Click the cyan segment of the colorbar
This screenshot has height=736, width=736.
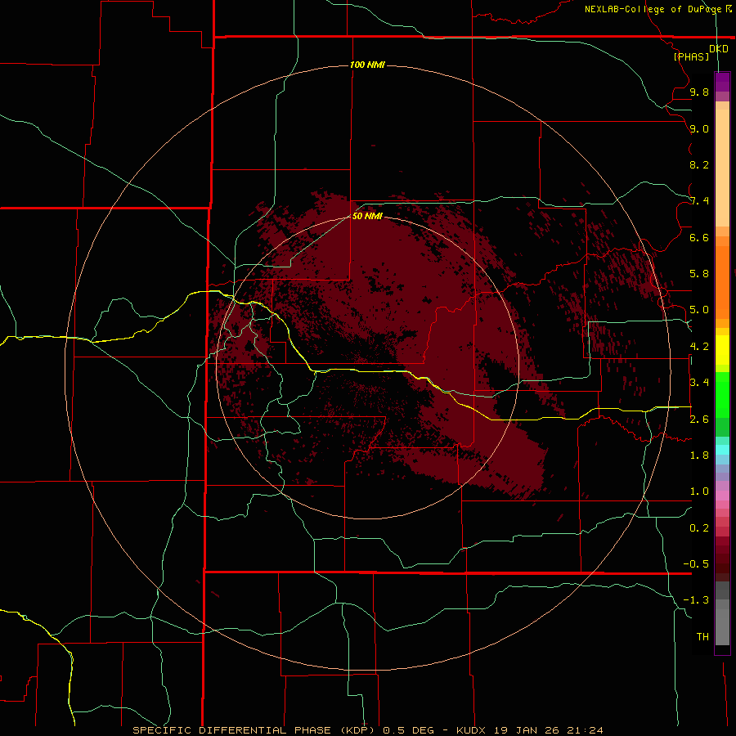pos(722,450)
